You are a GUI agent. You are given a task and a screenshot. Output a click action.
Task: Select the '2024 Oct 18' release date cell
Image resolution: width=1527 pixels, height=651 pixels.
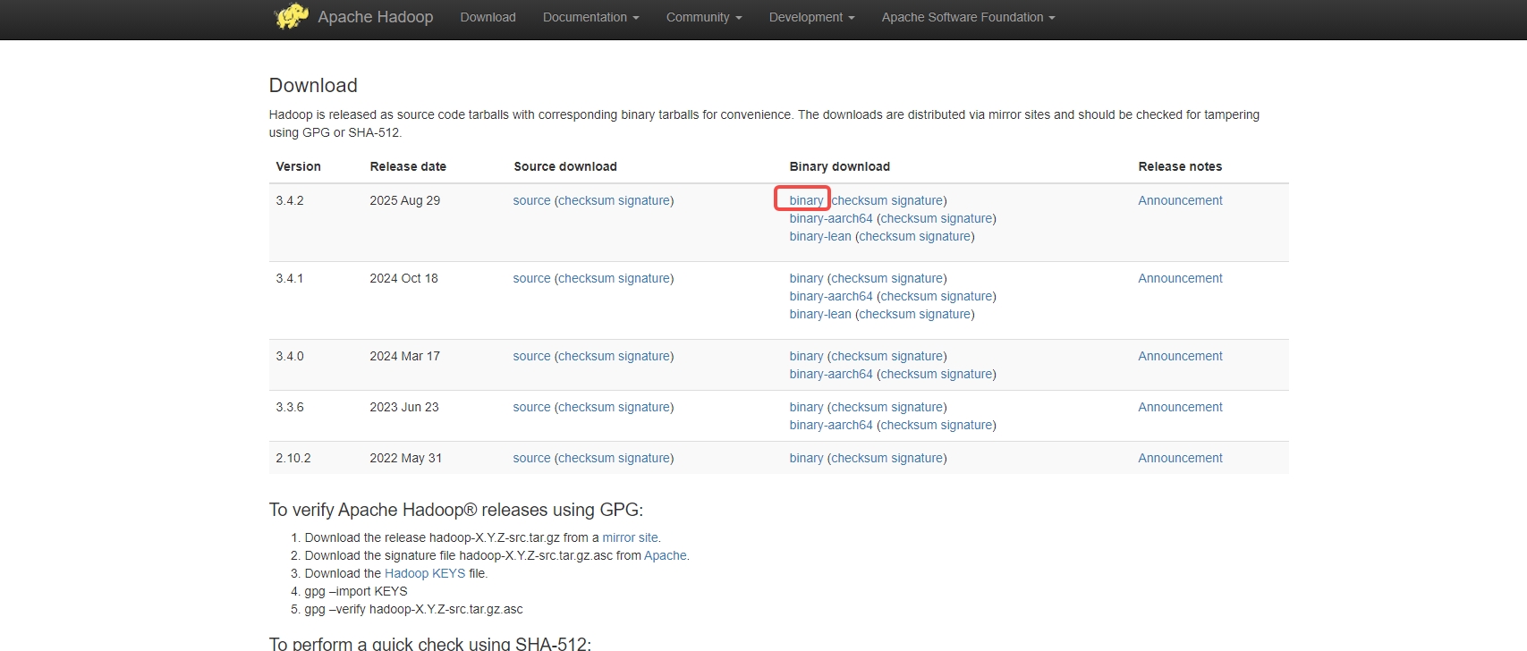[x=404, y=278]
